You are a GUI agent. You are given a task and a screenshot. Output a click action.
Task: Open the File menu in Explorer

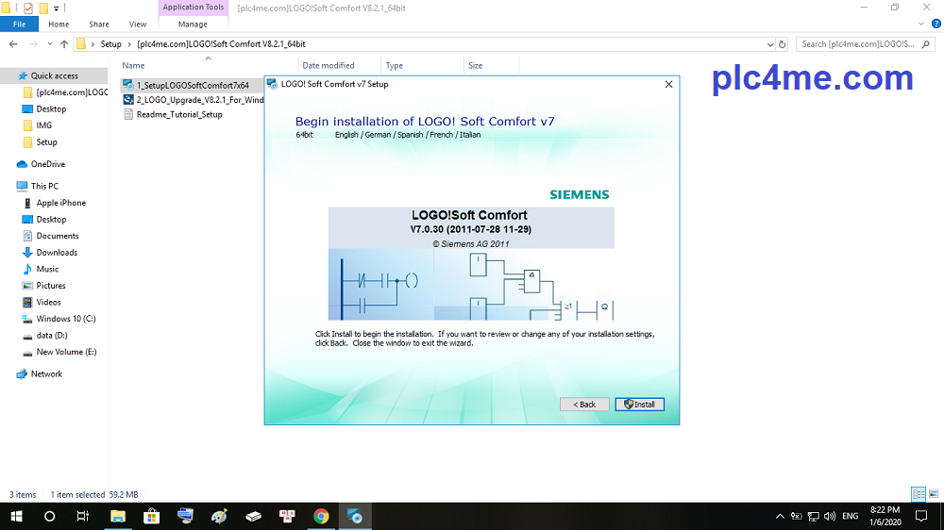(x=19, y=25)
